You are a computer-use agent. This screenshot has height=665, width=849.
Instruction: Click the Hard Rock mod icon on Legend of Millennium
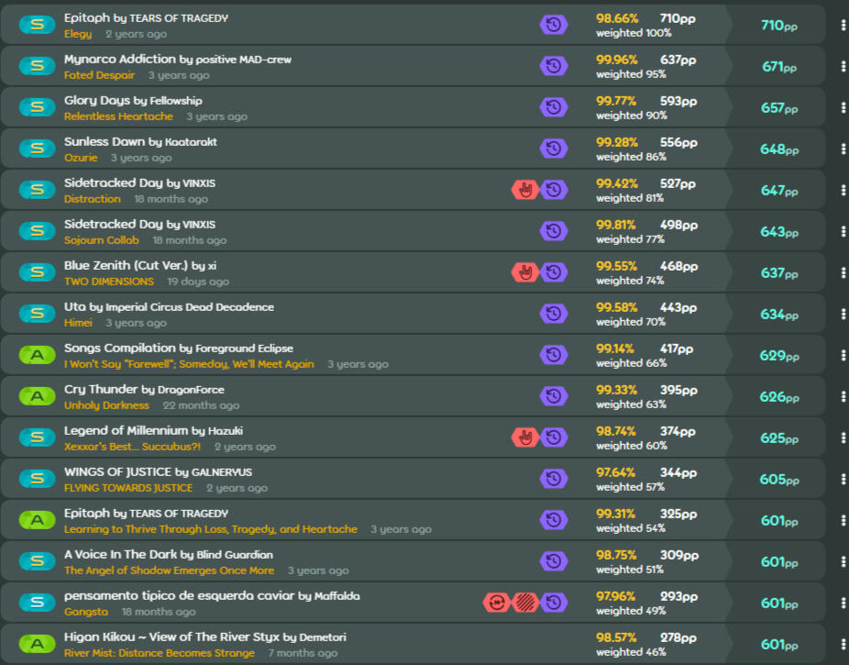tap(525, 438)
